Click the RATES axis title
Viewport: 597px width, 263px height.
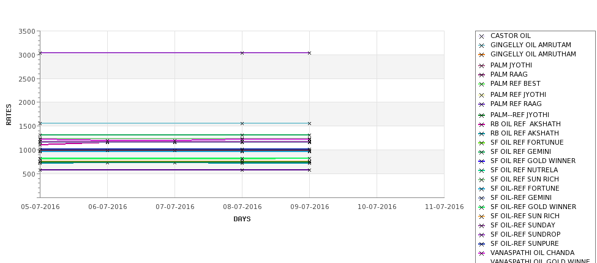tap(9, 115)
